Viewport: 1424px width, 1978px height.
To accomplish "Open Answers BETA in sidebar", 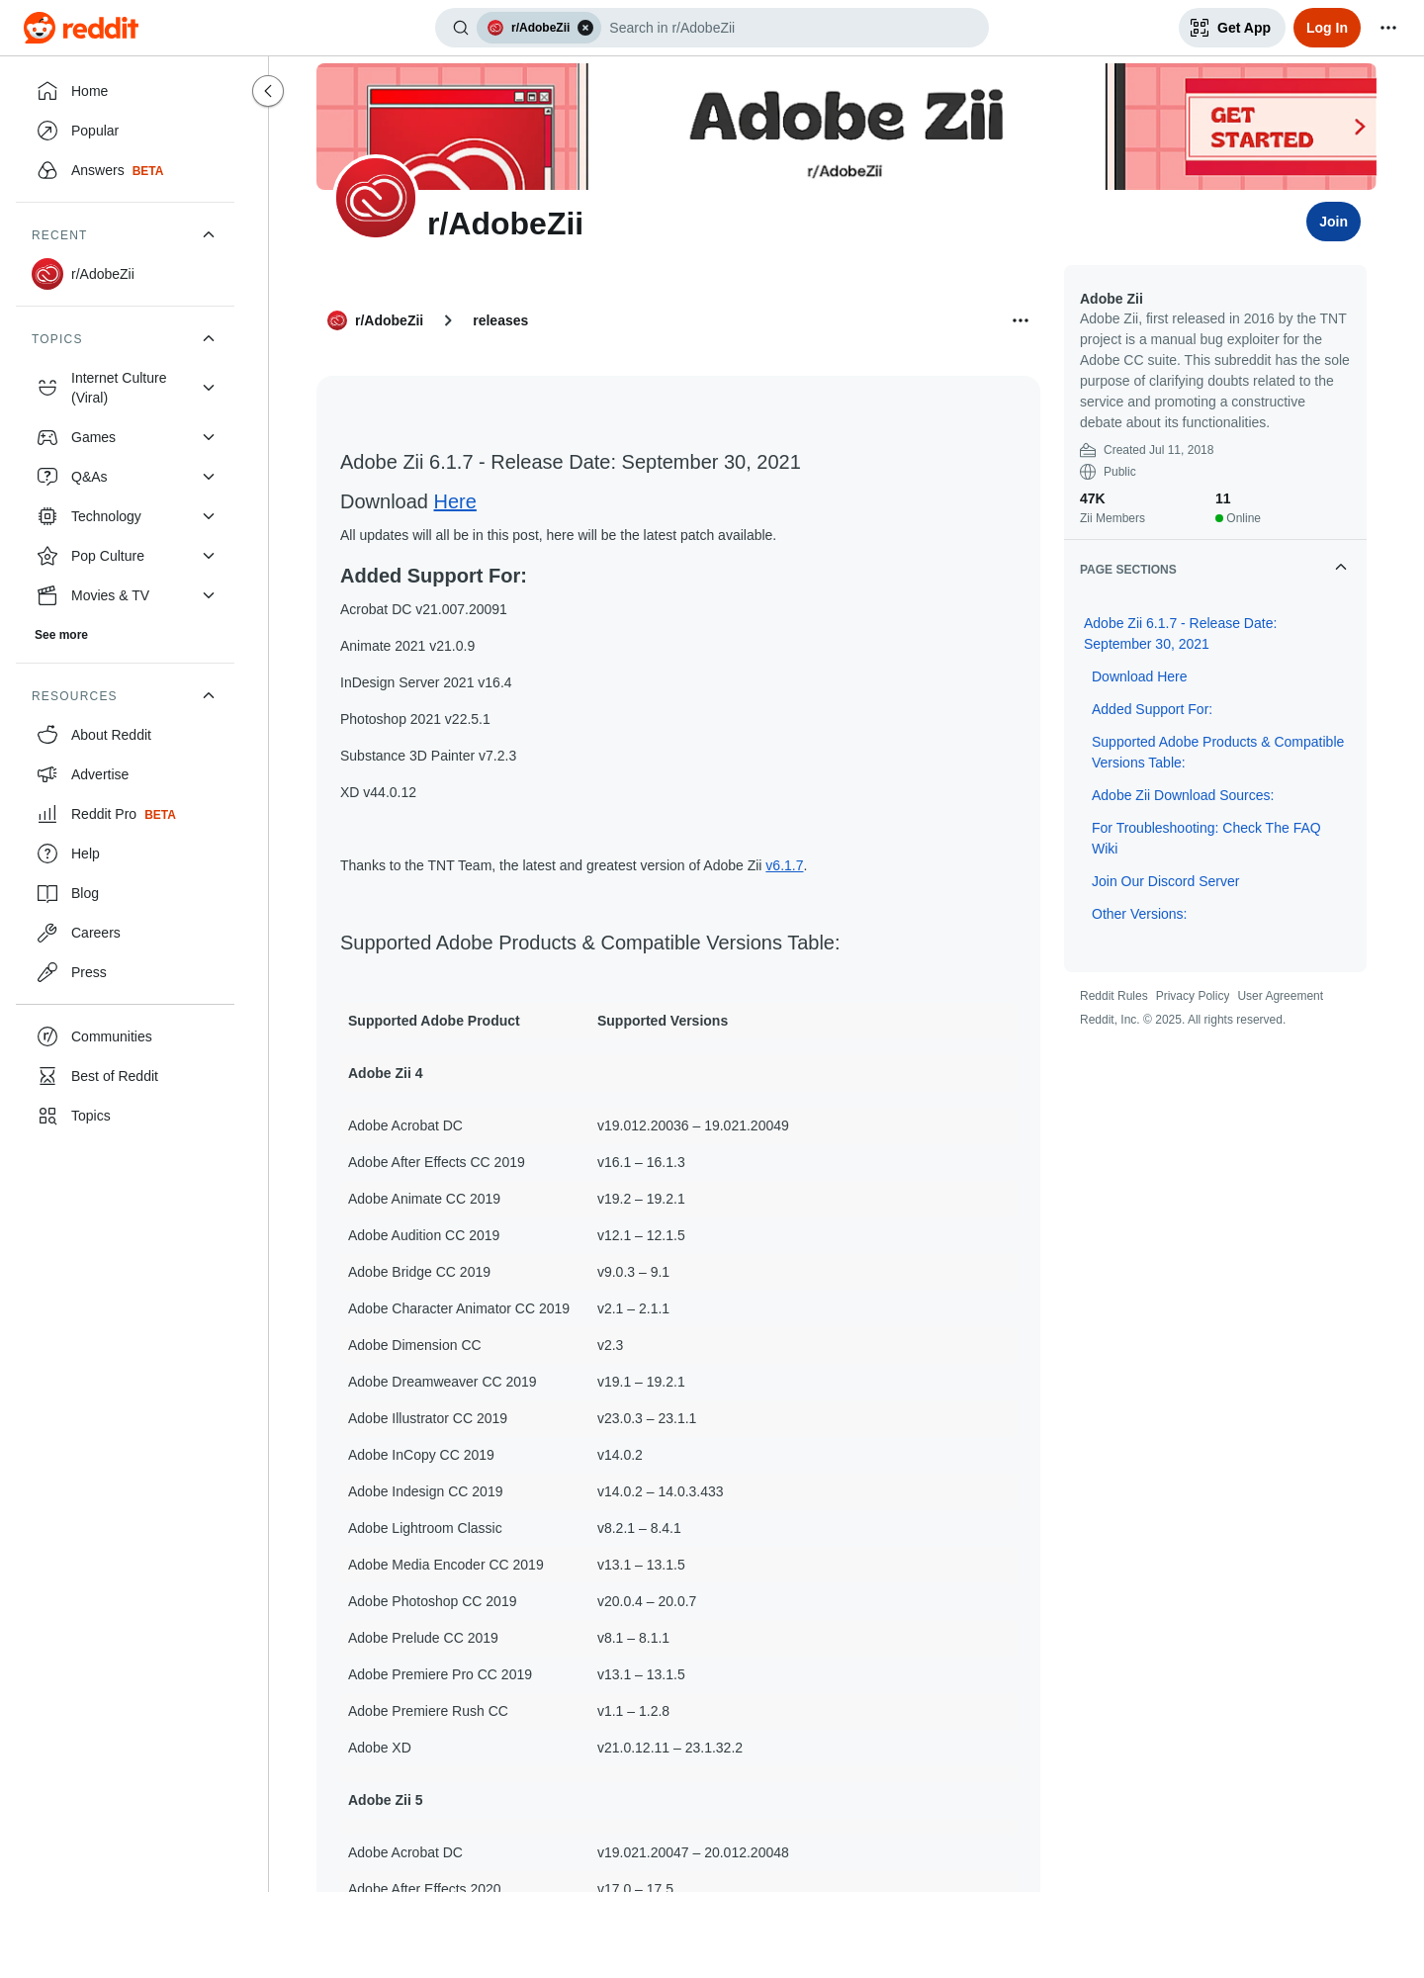I will pos(125,170).
